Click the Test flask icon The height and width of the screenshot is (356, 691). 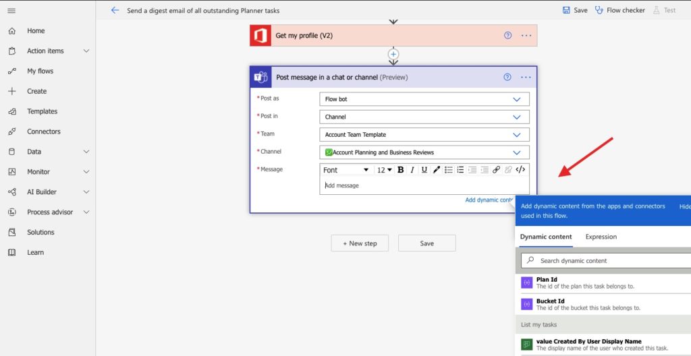pyautogui.click(x=657, y=10)
